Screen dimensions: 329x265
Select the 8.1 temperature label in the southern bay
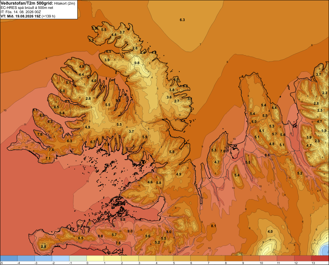tap(214, 226)
